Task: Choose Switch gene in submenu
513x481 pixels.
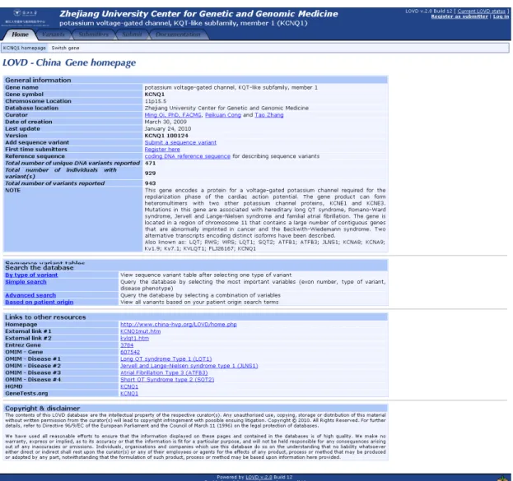Action: point(65,48)
